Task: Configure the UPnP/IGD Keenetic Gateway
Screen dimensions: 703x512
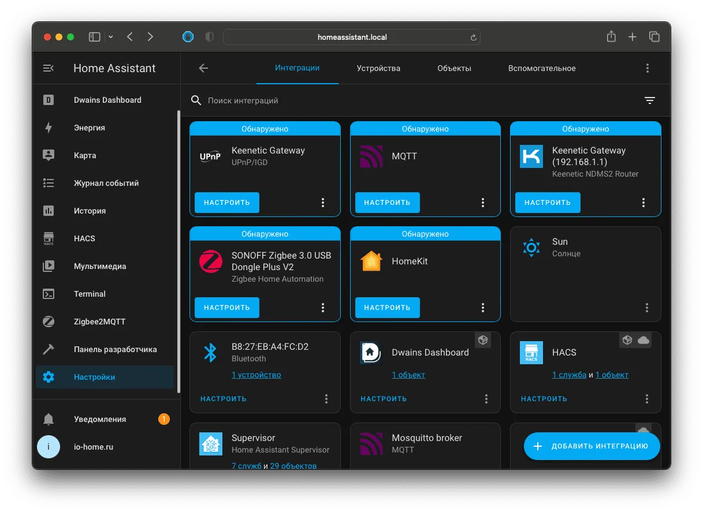Action: click(227, 203)
